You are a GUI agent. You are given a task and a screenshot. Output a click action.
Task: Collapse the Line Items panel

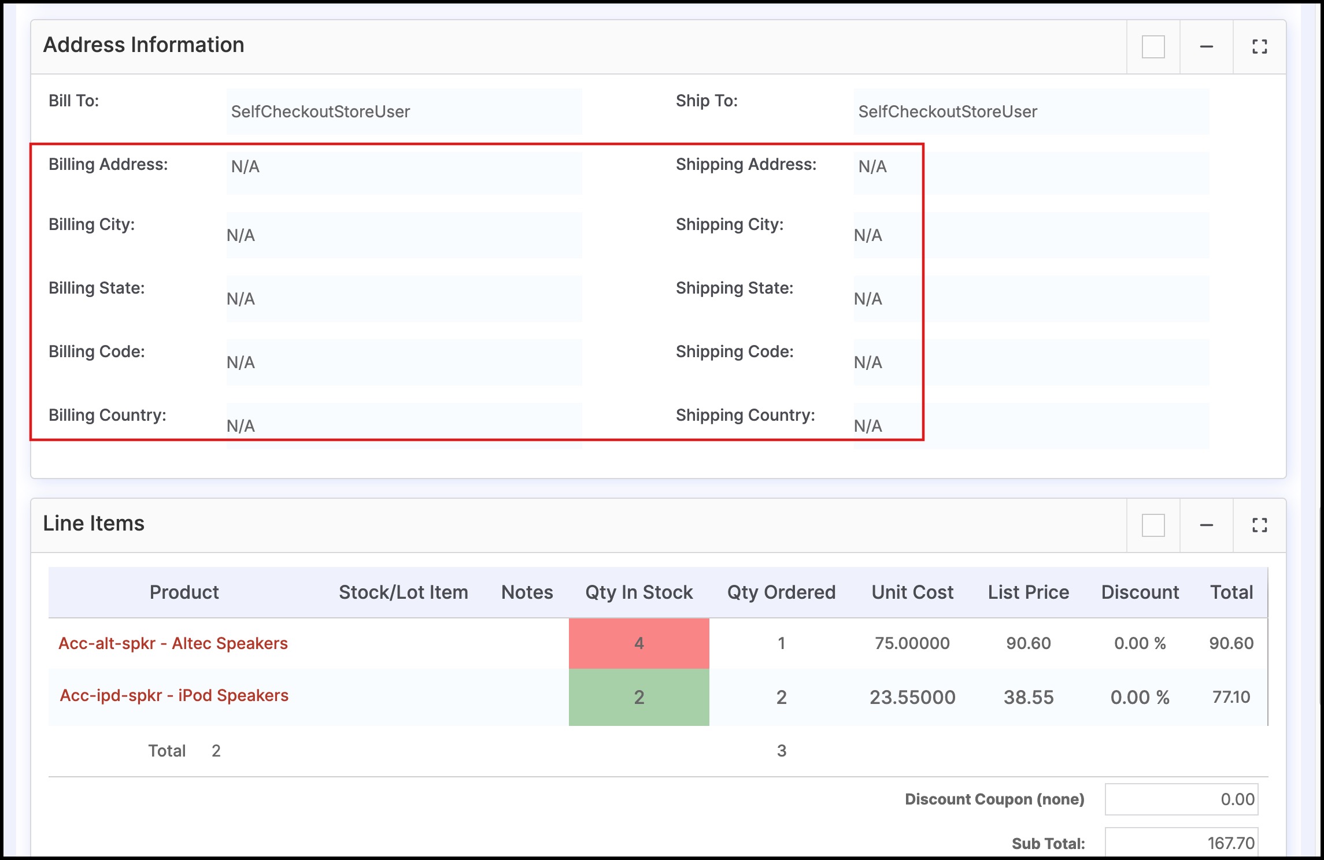tap(1206, 525)
